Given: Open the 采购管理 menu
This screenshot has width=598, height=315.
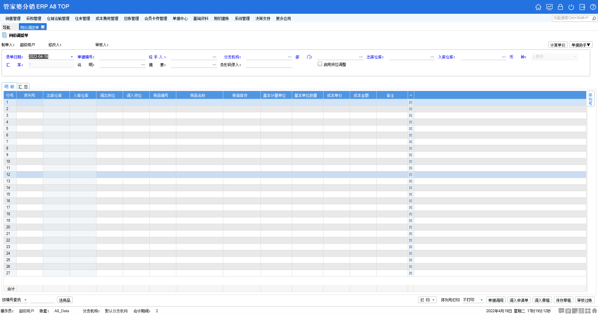Looking at the screenshot, I should click(x=34, y=18).
